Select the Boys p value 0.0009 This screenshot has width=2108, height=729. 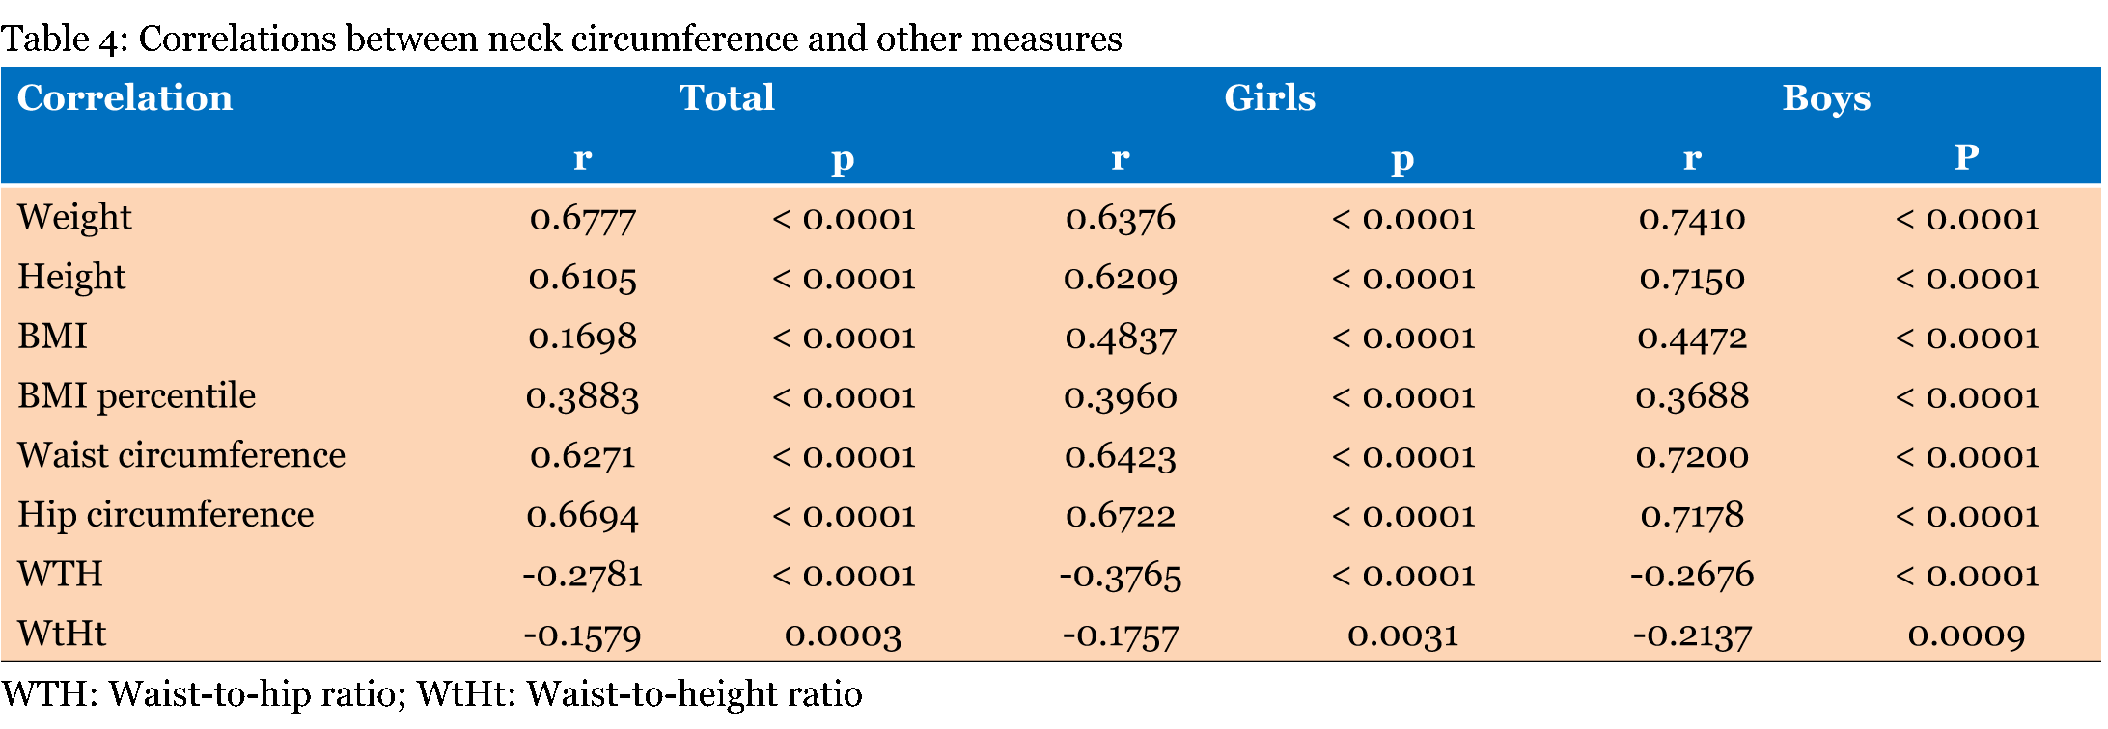(1966, 635)
